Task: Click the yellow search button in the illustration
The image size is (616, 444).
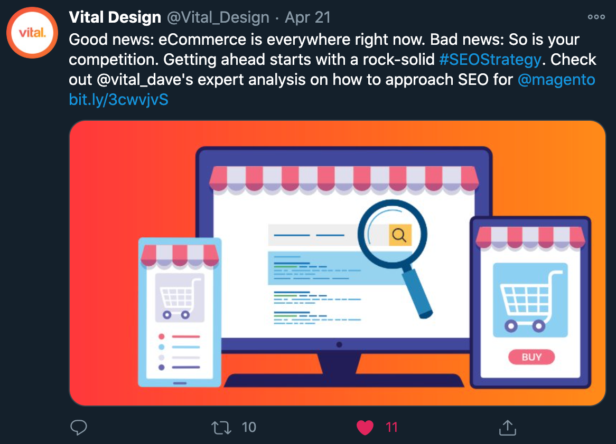Action: coord(399,235)
